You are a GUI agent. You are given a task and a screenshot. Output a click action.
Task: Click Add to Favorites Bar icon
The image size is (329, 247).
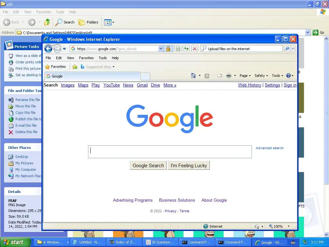75,67
